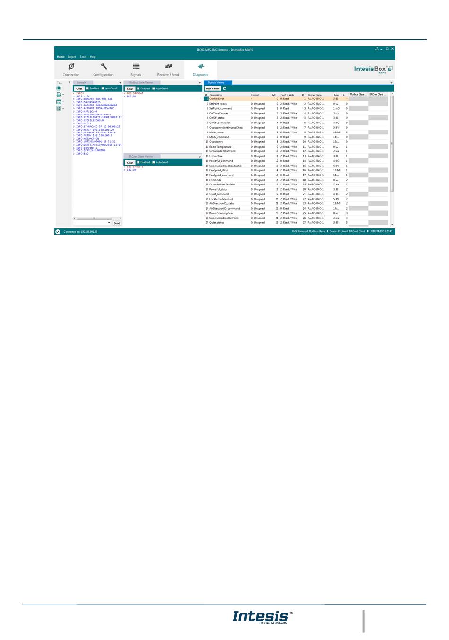
Task: Open the Tools menu
Action: coord(83,57)
